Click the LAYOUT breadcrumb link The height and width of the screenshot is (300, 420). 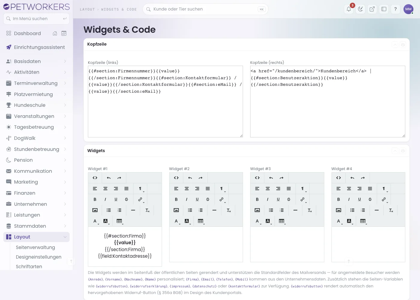[87, 9]
